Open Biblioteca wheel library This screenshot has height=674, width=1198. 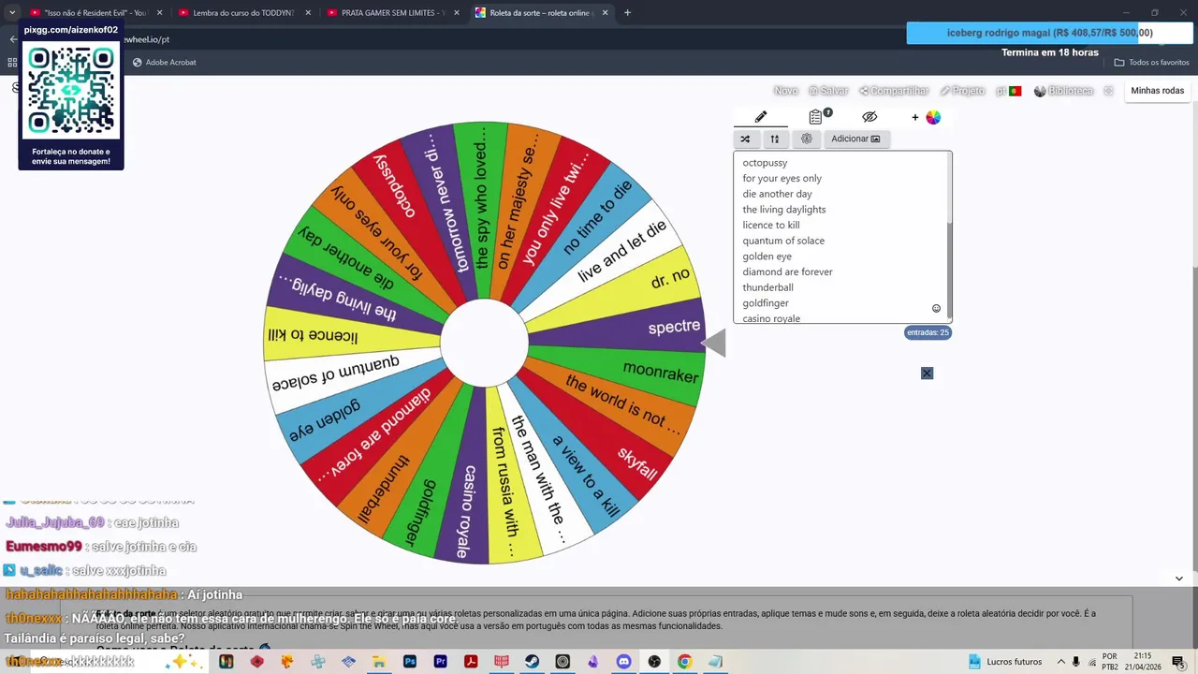(1063, 91)
